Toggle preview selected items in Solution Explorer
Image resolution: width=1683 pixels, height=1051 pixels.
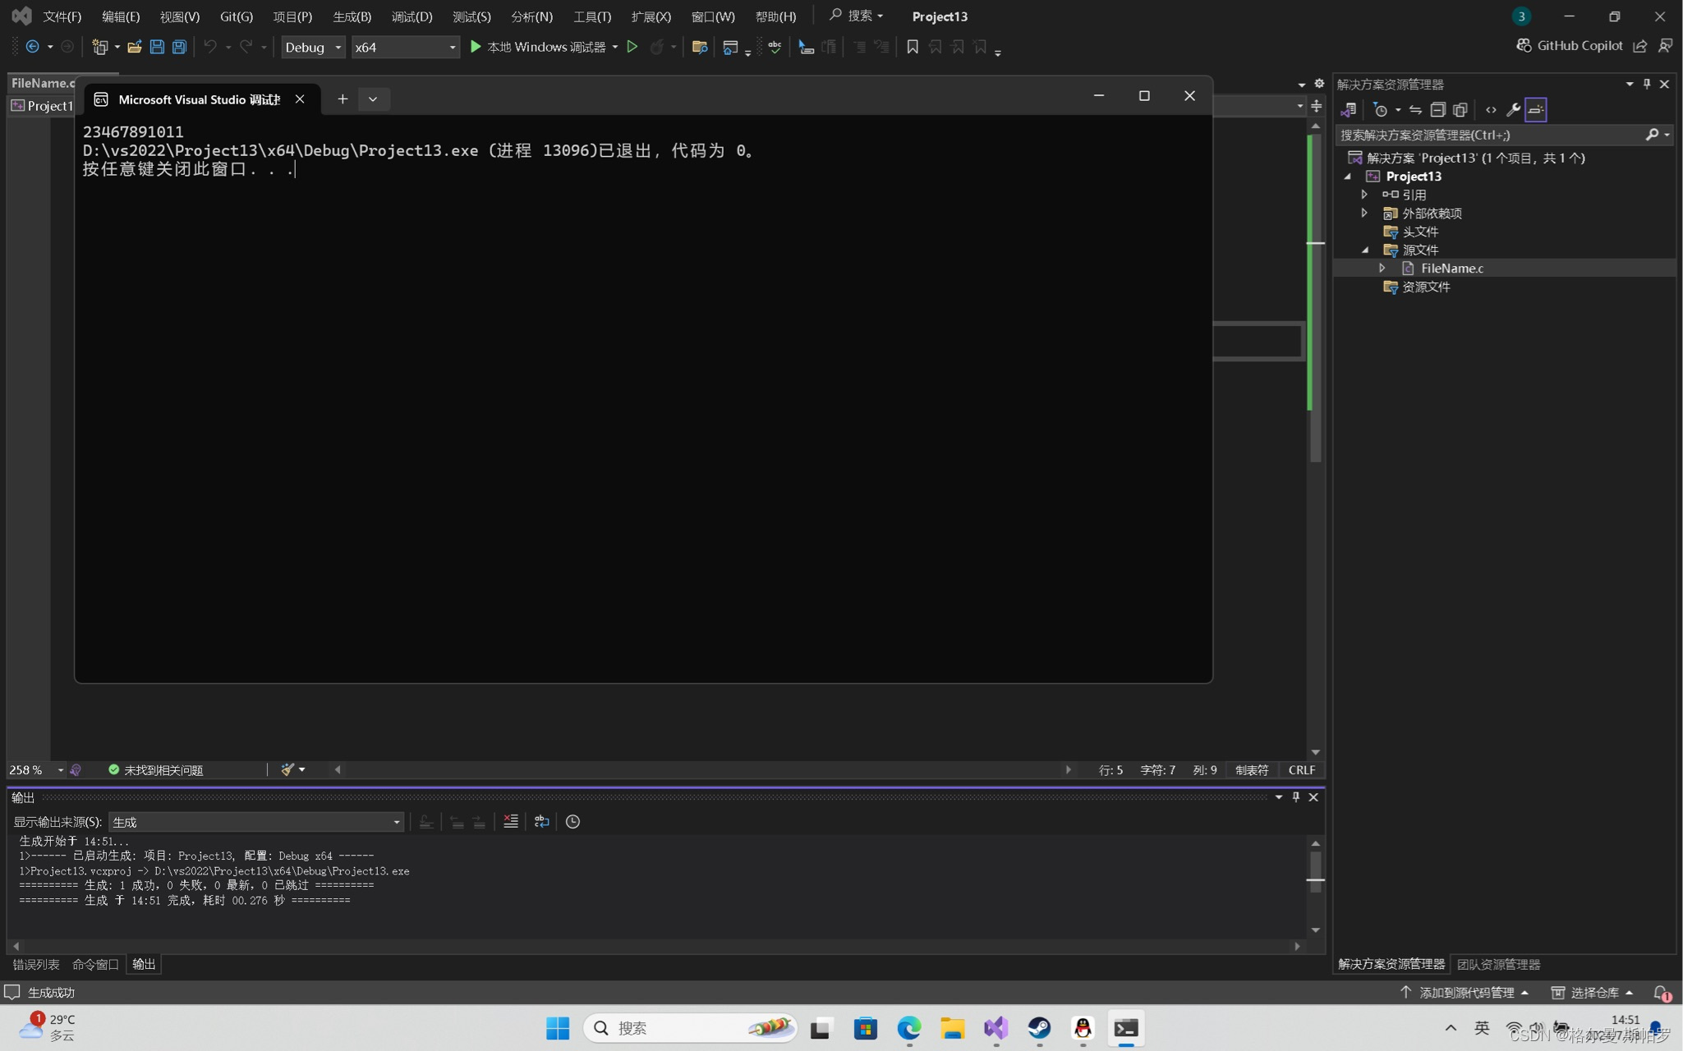pyautogui.click(x=1535, y=109)
